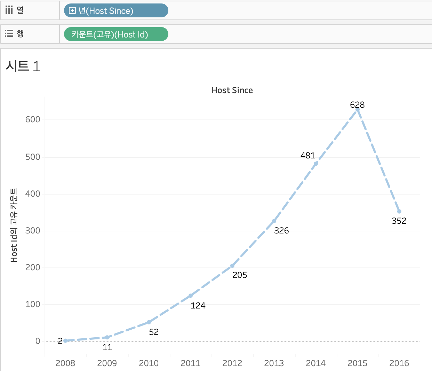Screen dimensions: 432x371
Task: Expand the plus icon on Host Since pill
Action: [72, 11]
